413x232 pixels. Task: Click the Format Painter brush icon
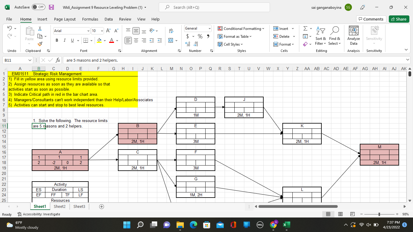point(40,44)
